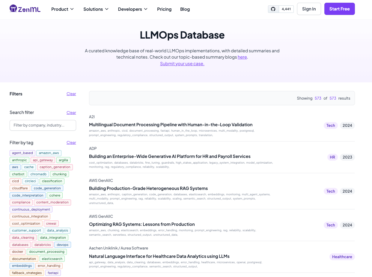Open the Developers dropdown menu
The width and height of the screenshot is (372, 277).
(x=133, y=9)
